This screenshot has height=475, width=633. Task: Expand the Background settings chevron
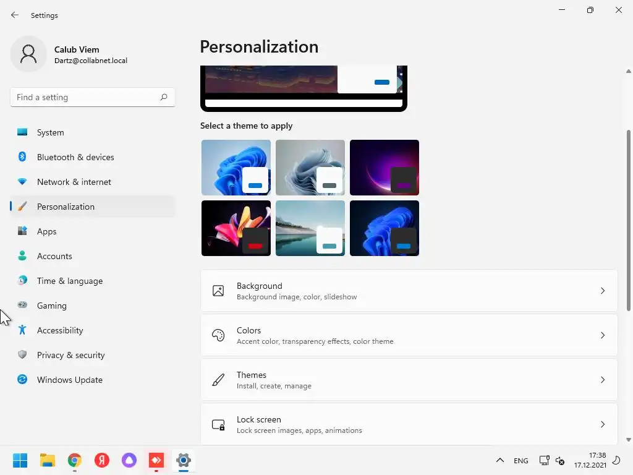(x=602, y=291)
